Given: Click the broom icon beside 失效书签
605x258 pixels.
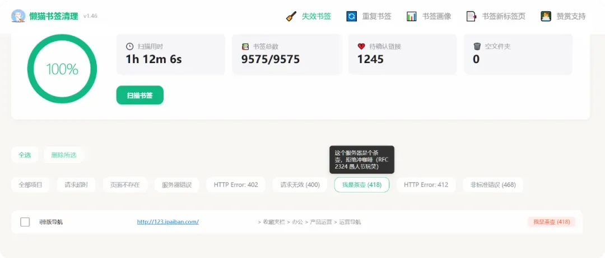Looking at the screenshot, I should pyautogui.click(x=291, y=17).
